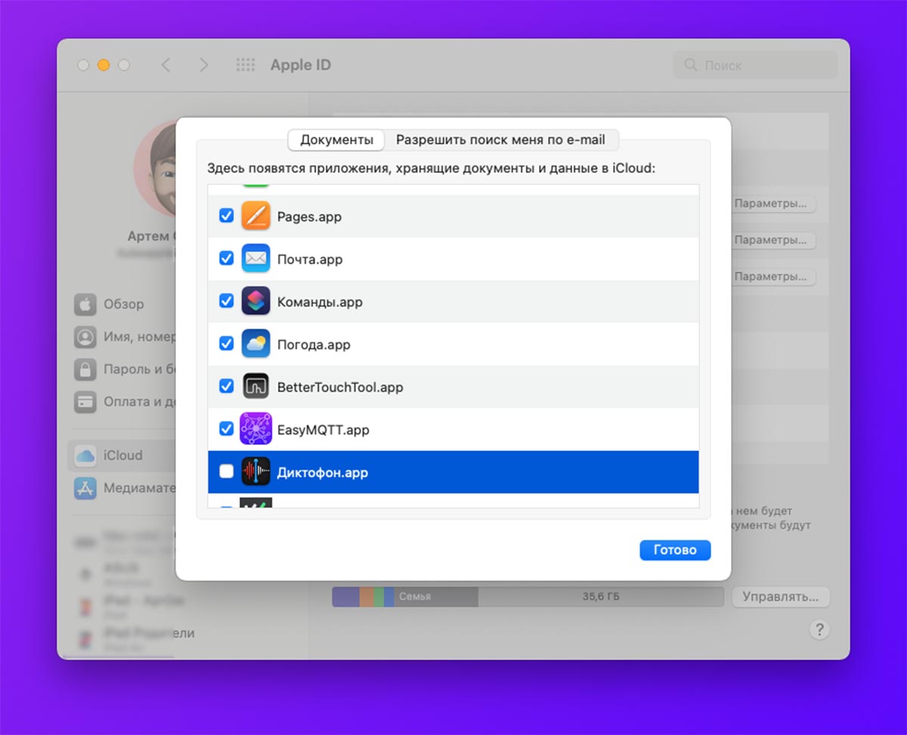The height and width of the screenshot is (735, 907).
Task: Click the Готово button
Action: click(x=675, y=550)
